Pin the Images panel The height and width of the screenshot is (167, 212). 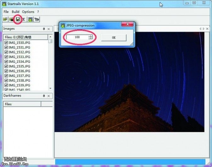click(x=44, y=29)
